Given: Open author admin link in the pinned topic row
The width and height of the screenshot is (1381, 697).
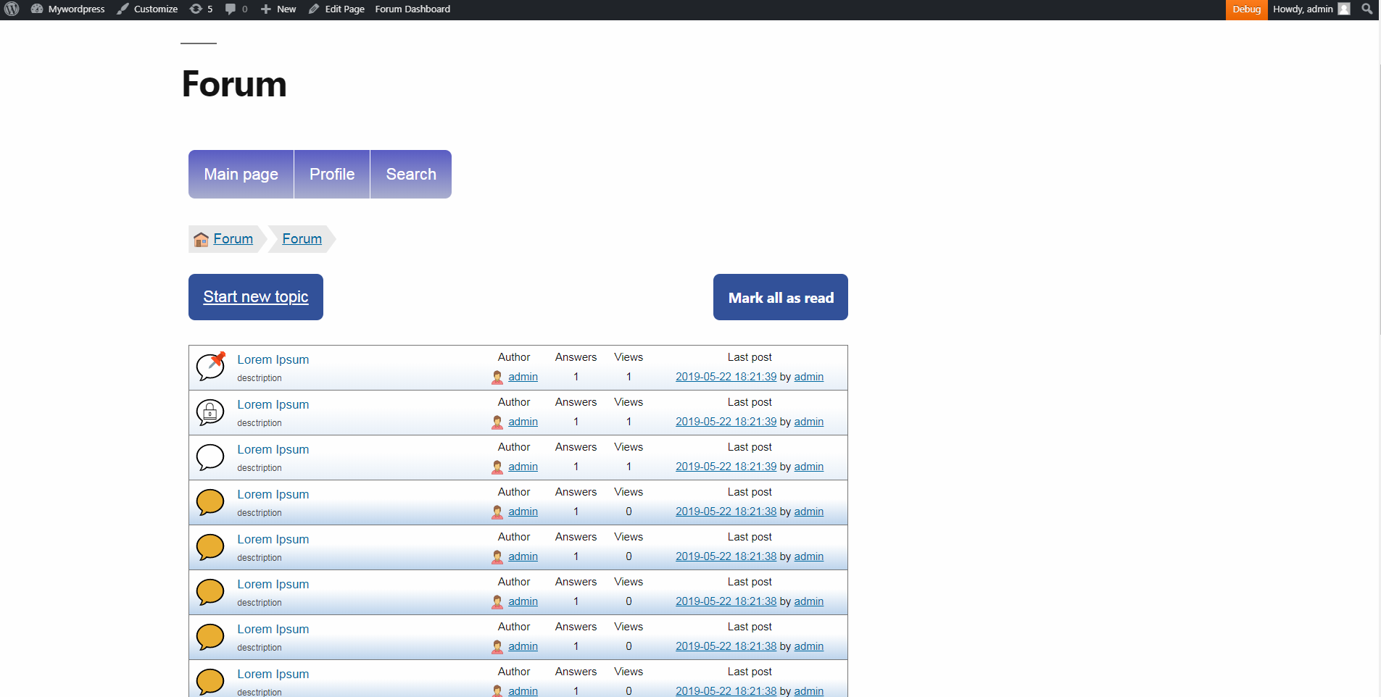Looking at the screenshot, I should pos(523,377).
